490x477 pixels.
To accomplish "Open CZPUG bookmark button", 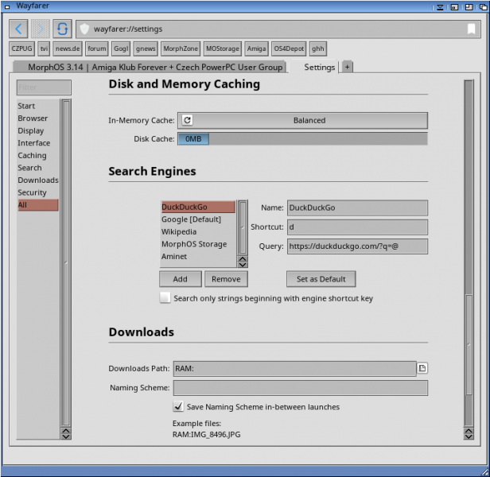I will 22,48.
